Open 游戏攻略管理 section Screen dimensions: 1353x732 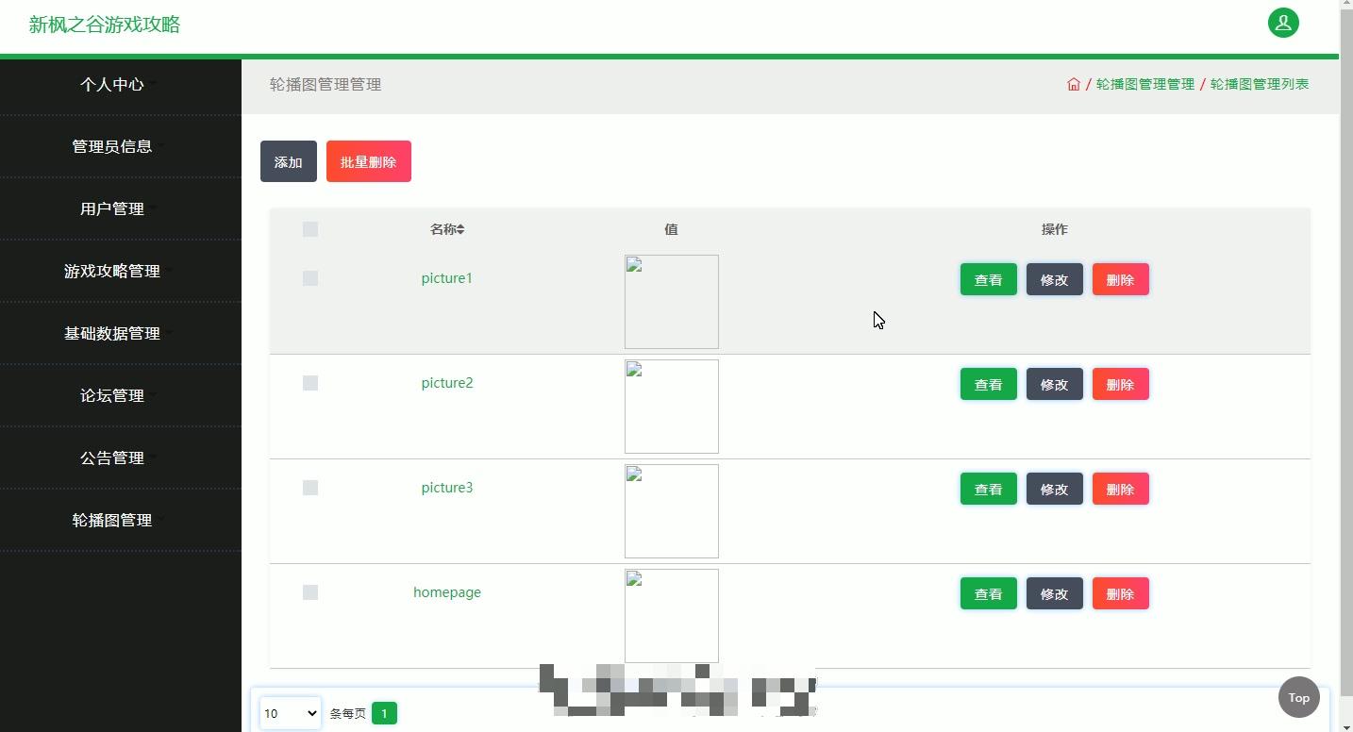tap(112, 271)
